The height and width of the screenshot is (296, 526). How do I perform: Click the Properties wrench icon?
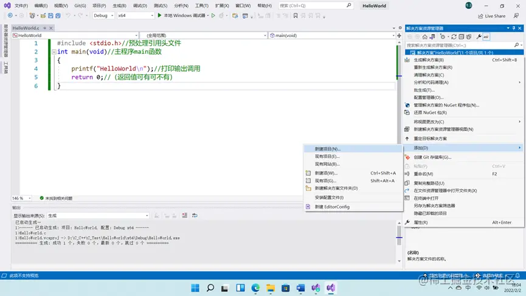point(479,36)
